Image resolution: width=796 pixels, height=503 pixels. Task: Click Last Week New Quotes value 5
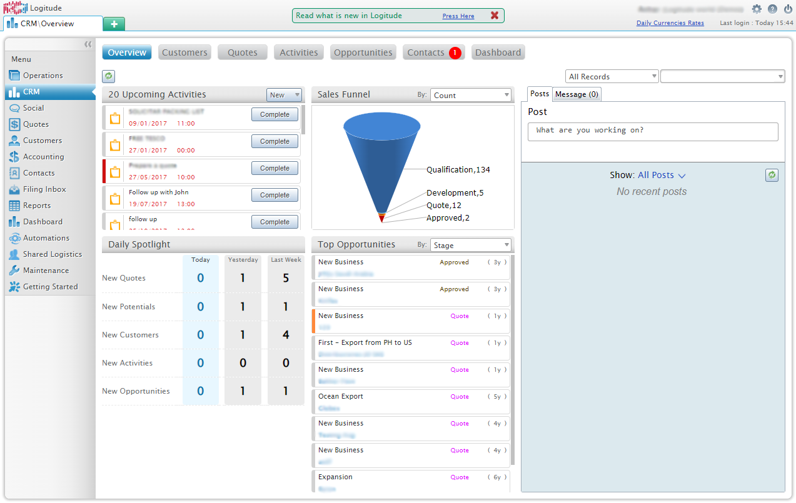pyautogui.click(x=286, y=278)
